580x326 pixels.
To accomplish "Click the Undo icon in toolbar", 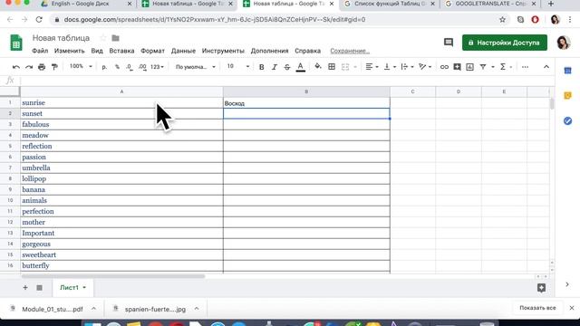I will (16, 67).
